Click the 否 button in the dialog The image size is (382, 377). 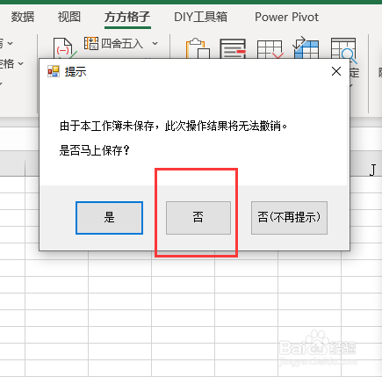point(198,218)
